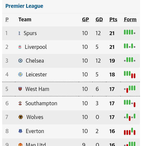Select the Pts column header
The width and height of the screenshot is (141, 146).
pyautogui.click(x=113, y=19)
